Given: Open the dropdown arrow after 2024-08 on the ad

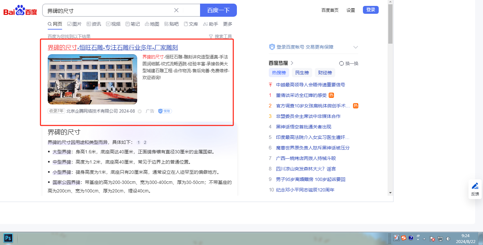Looking at the screenshot, I should click(140, 111).
